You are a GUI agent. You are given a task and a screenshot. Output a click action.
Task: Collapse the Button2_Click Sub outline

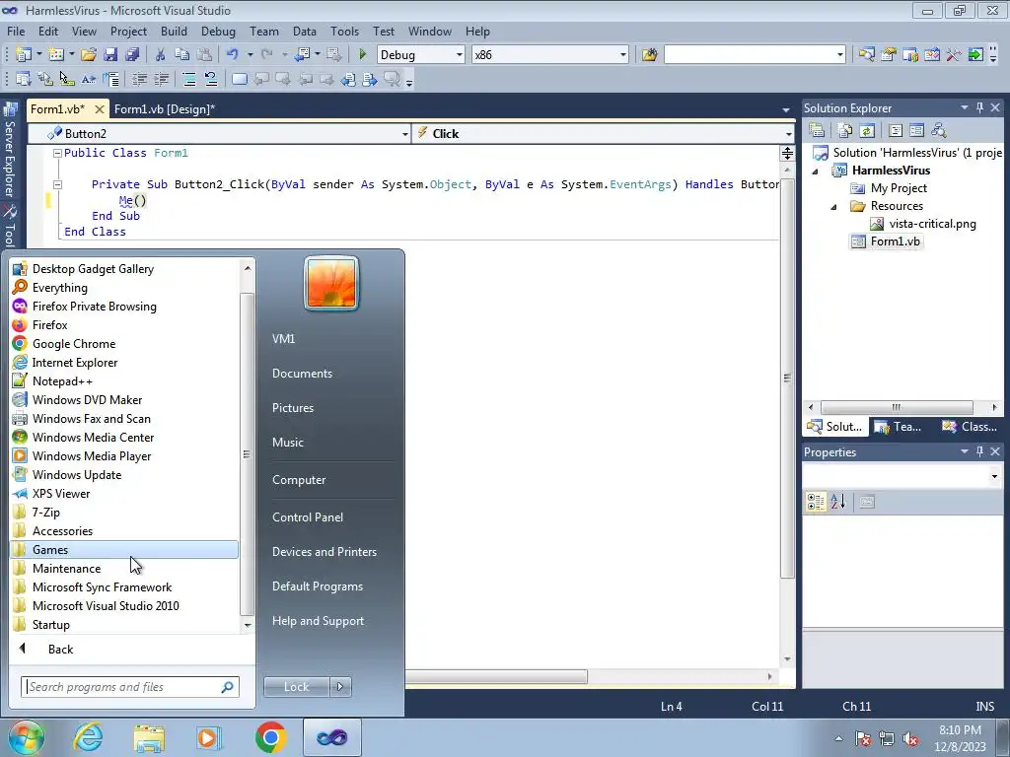(57, 184)
